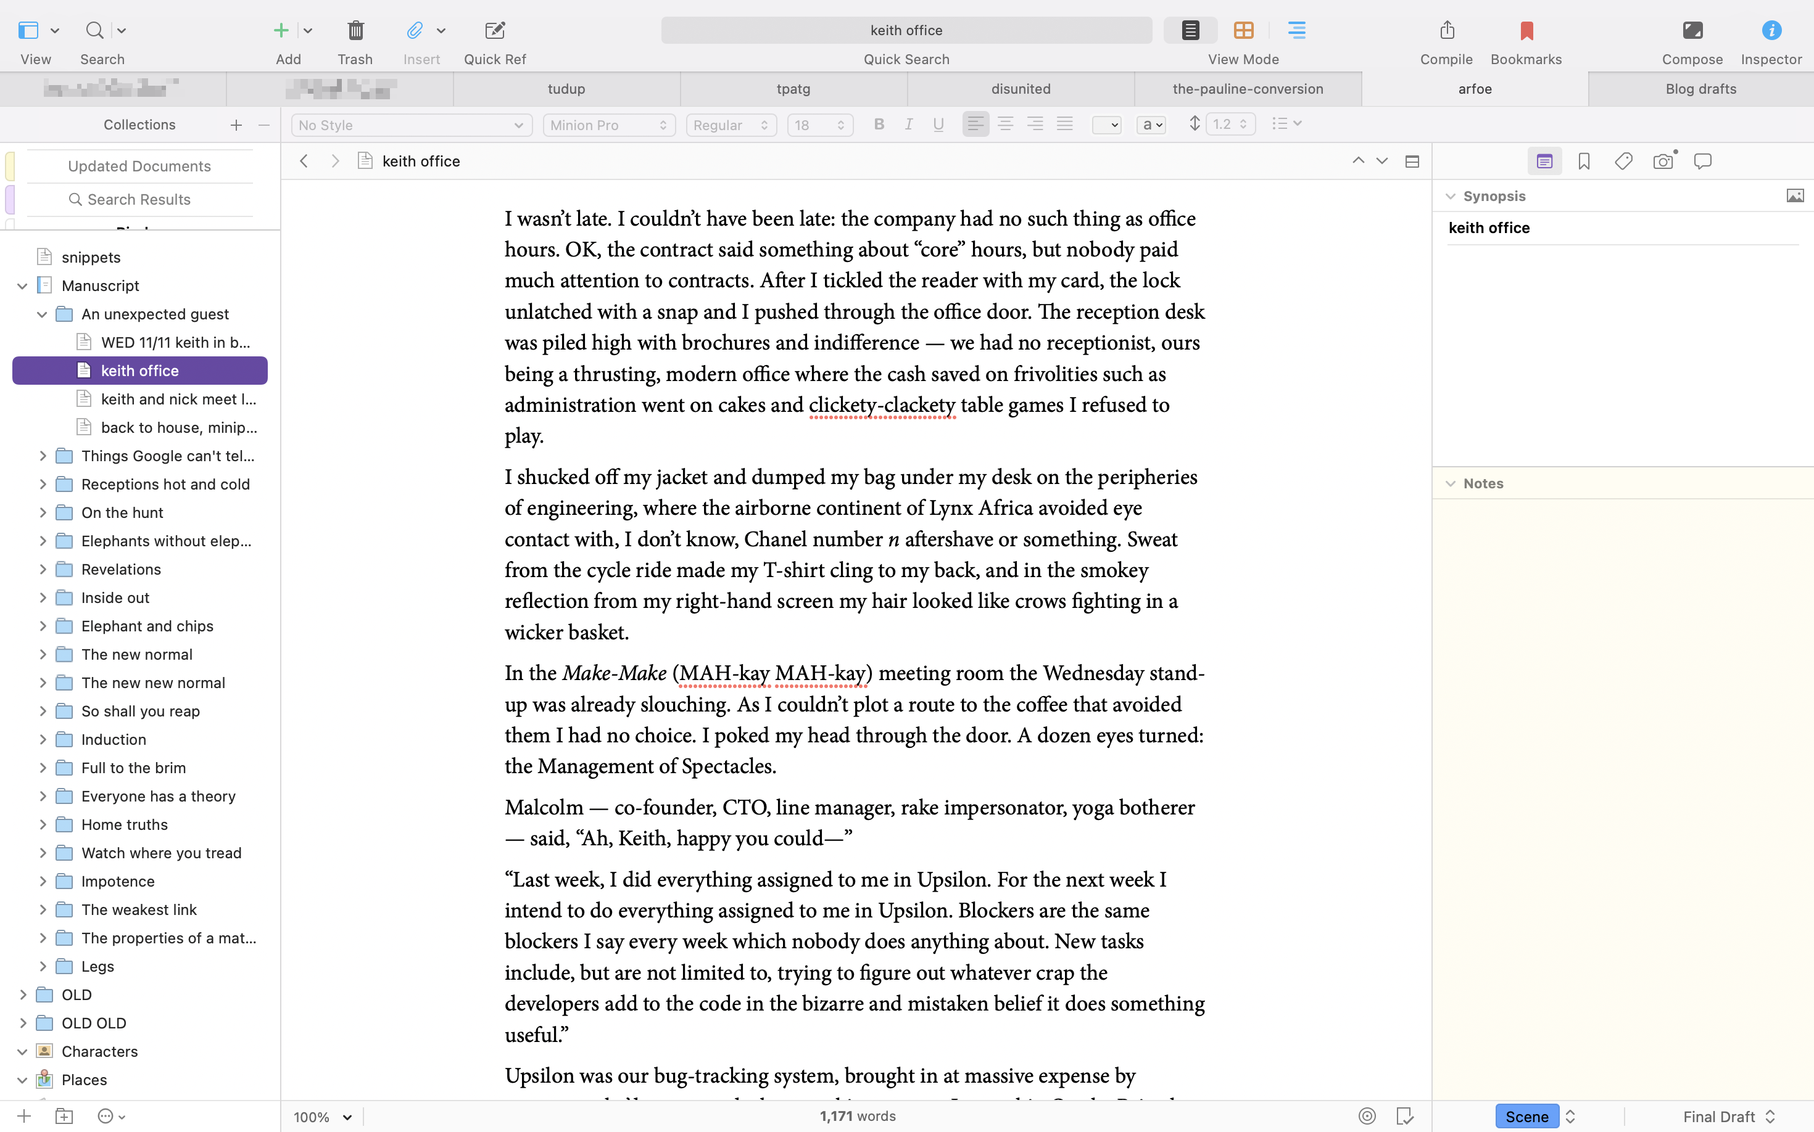The width and height of the screenshot is (1814, 1132).
Task: Click the Trash icon in toolbar
Action: [x=355, y=31]
